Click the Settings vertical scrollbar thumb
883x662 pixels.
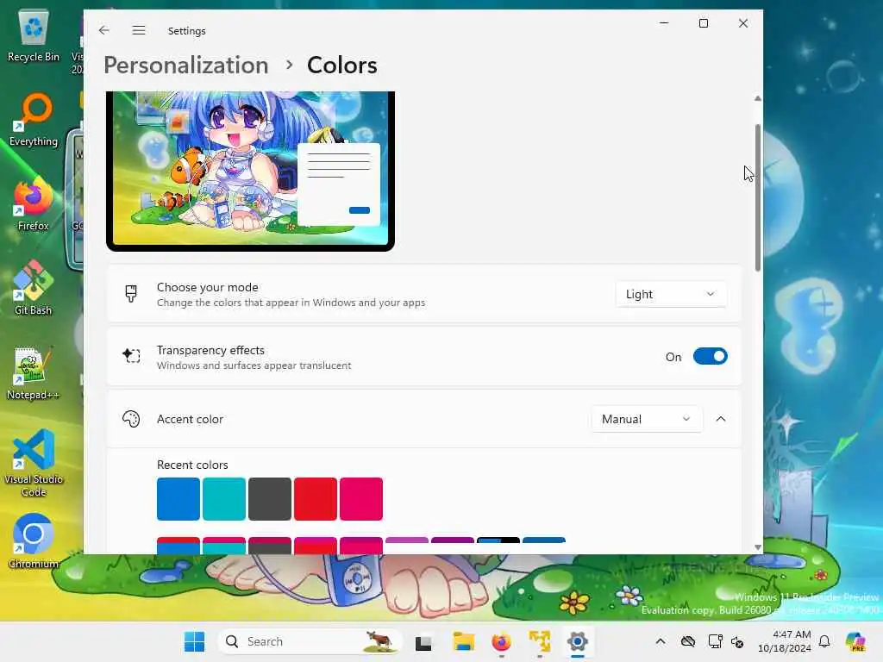pos(757,197)
